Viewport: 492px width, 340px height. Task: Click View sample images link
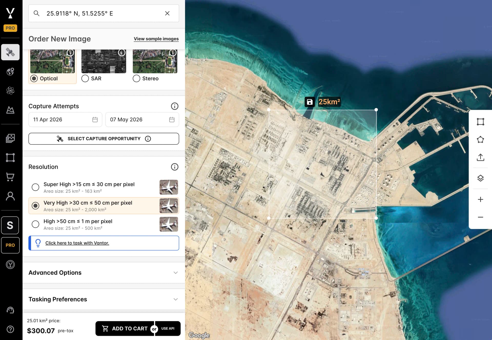(x=156, y=39)
